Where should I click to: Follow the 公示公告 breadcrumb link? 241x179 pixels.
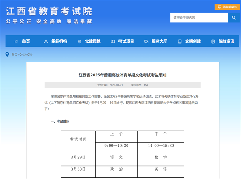click(26, 54)
